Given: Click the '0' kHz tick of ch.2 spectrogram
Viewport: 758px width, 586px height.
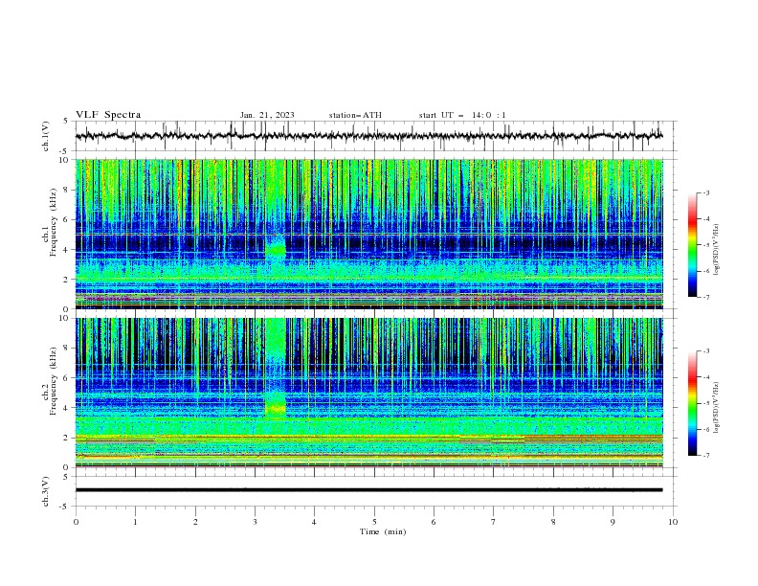Looking at the screenshot, I should tap(68, 467).
